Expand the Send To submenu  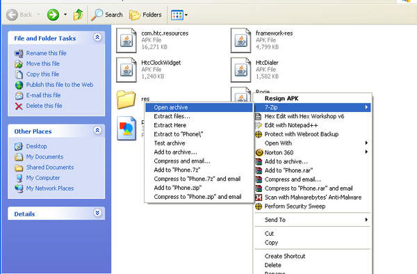pos(313,220)
